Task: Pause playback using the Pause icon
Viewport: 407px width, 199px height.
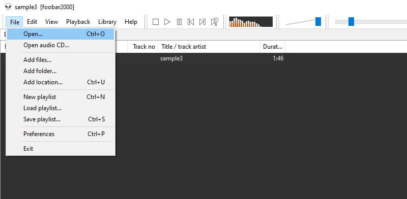Action: tap(179, 22)
